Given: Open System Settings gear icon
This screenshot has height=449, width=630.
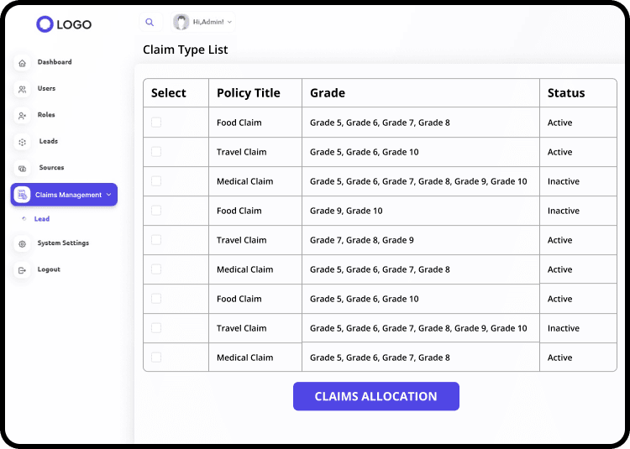Looking at the screenshot, I should tap(22, 243).
